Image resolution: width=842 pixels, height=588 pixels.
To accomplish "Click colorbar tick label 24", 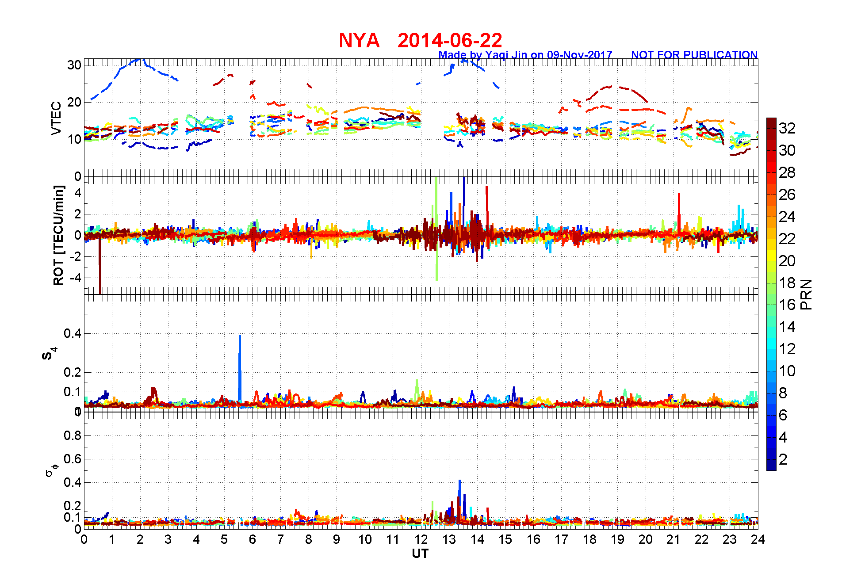I will coord(787,217).
